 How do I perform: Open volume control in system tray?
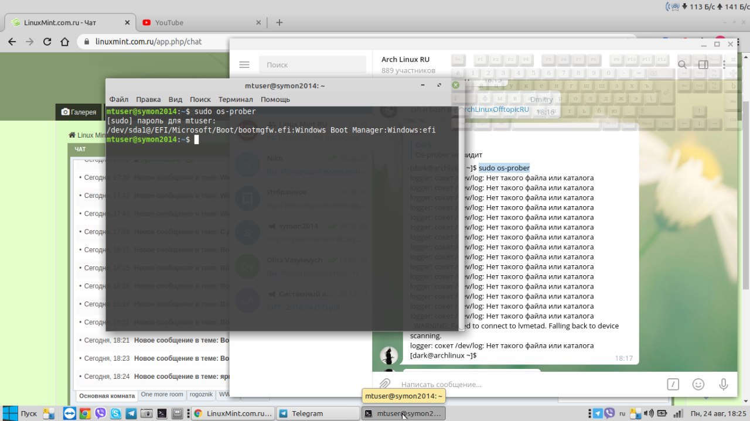click(650, 413)
